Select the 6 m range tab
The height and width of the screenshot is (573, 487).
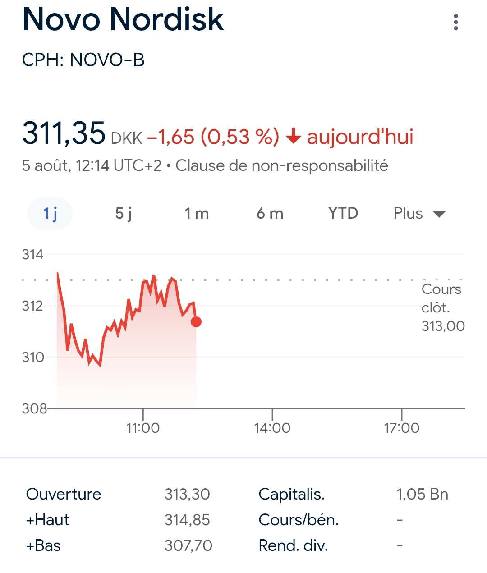(270, 214)
